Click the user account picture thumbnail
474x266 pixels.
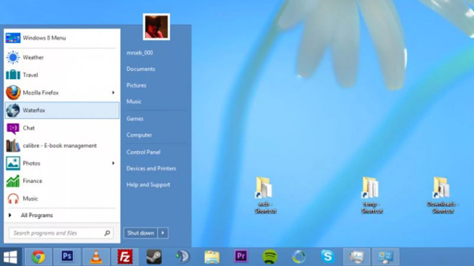(x=156, y=27)
